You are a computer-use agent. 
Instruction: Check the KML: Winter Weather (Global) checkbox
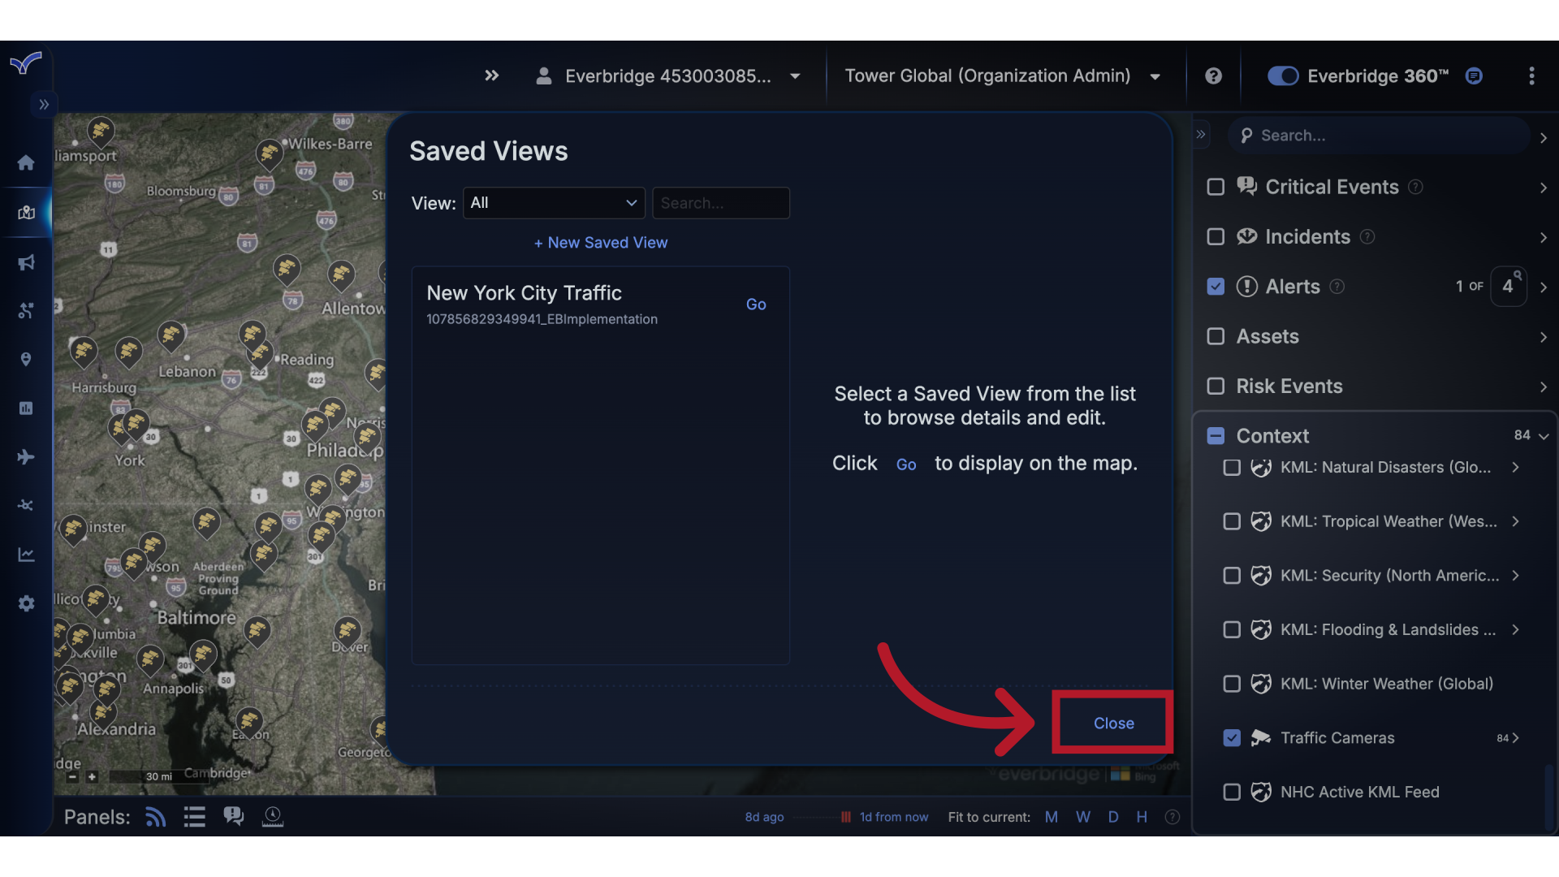(x=1232, y=684)
